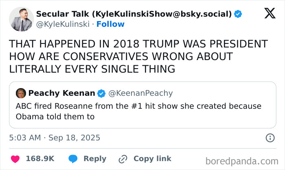The image size is (285, 170).
Task: Click the all-caps main tweet text
Action: [138, 57]
